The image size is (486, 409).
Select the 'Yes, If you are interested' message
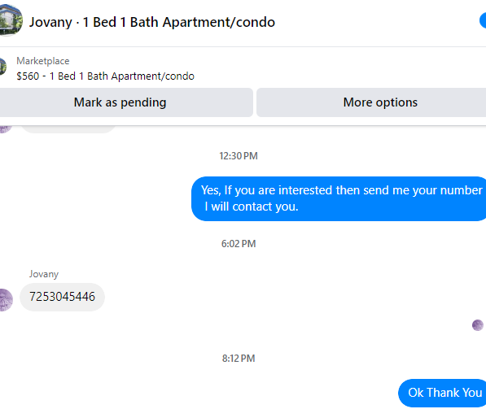[339, 198]
